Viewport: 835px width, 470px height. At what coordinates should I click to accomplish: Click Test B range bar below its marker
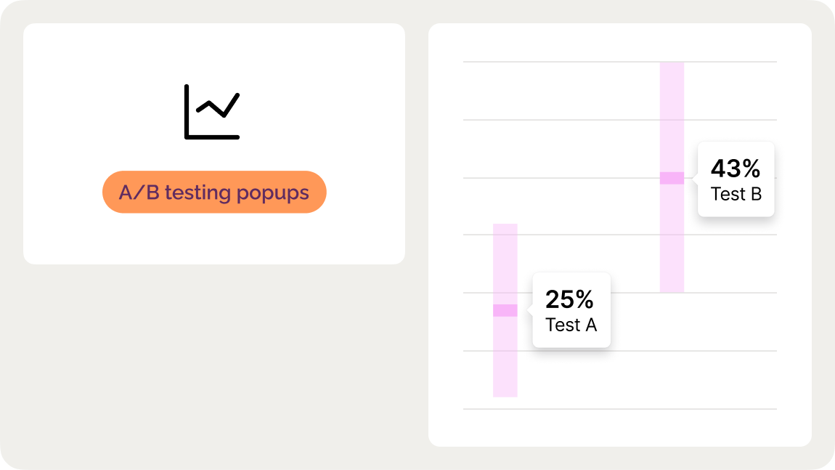(x=672, y=240)
